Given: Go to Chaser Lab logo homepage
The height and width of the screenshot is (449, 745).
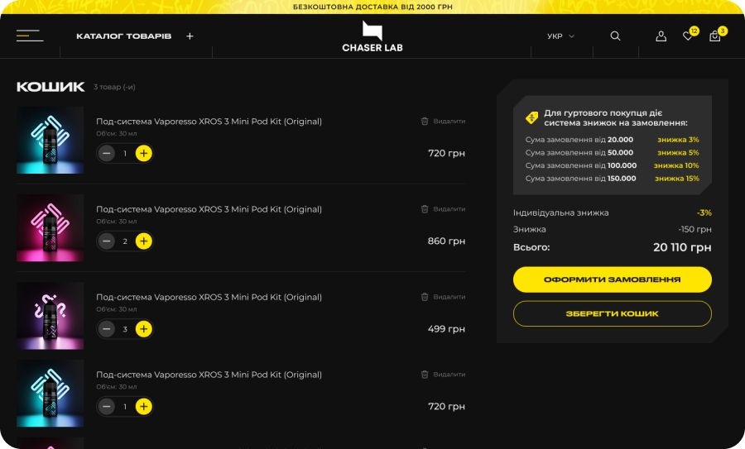Looking at the screenshot, I should (x=372, y=36).
